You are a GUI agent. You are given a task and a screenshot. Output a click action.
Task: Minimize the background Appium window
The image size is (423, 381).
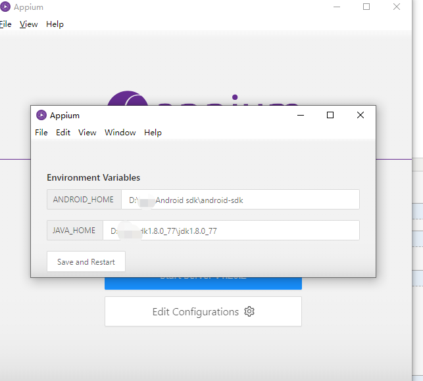pyautogui.click(x=337, y=7)
